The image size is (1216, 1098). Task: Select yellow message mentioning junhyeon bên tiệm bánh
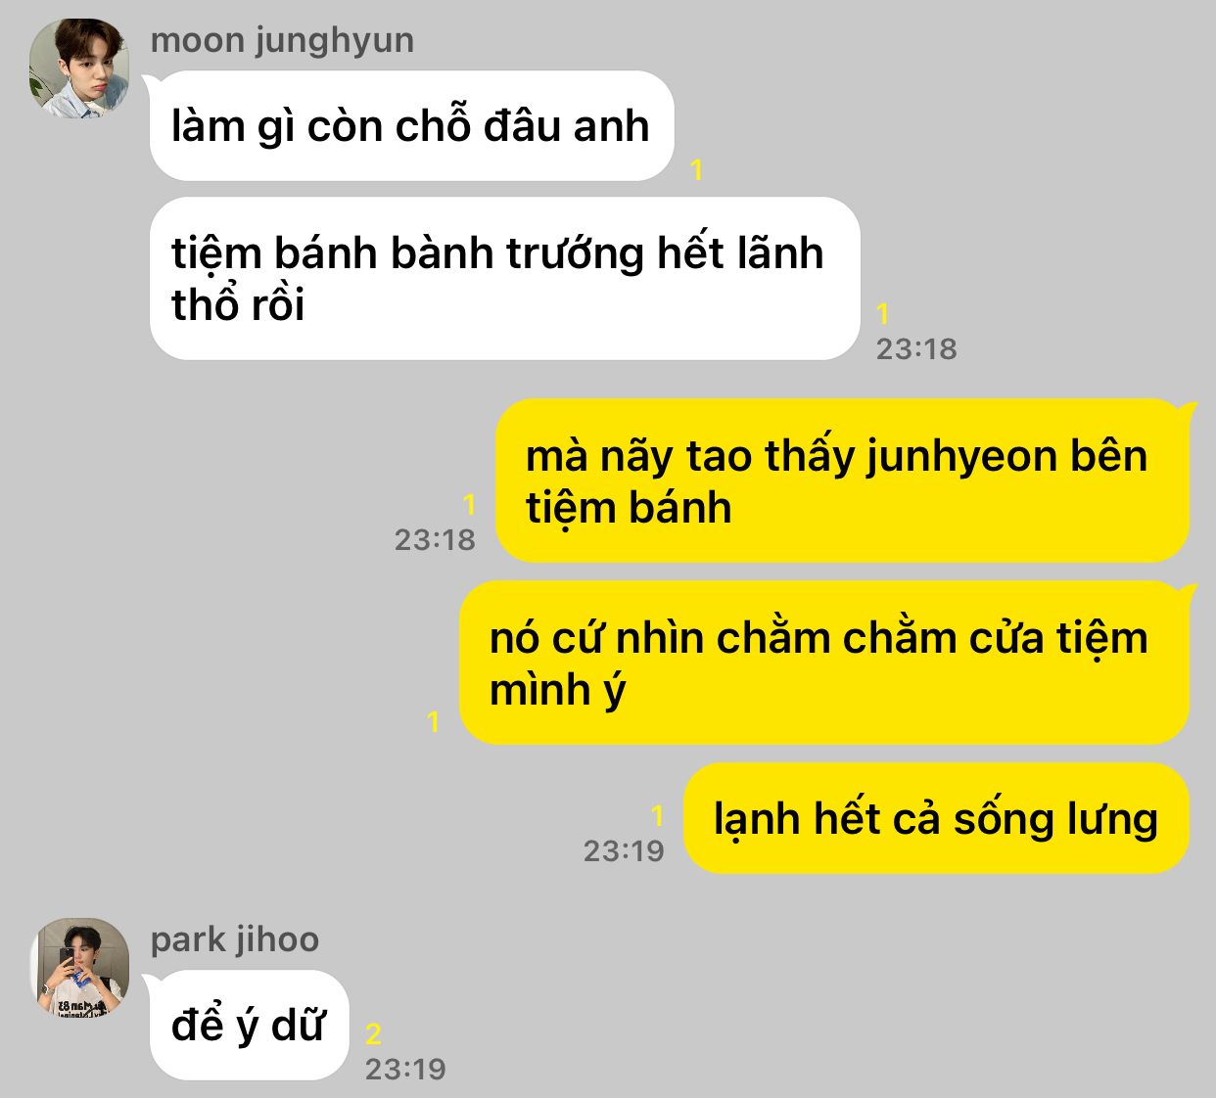click(x=842, y=480)
